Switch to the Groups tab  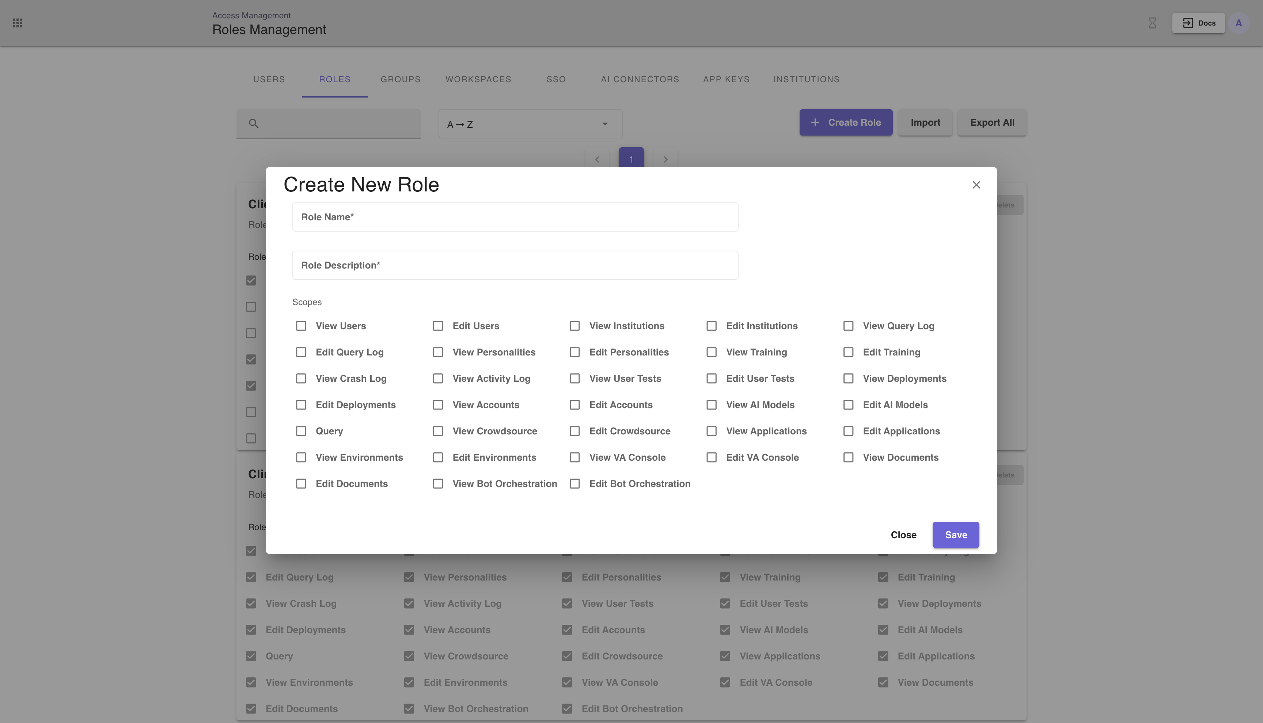click(400, 79)
